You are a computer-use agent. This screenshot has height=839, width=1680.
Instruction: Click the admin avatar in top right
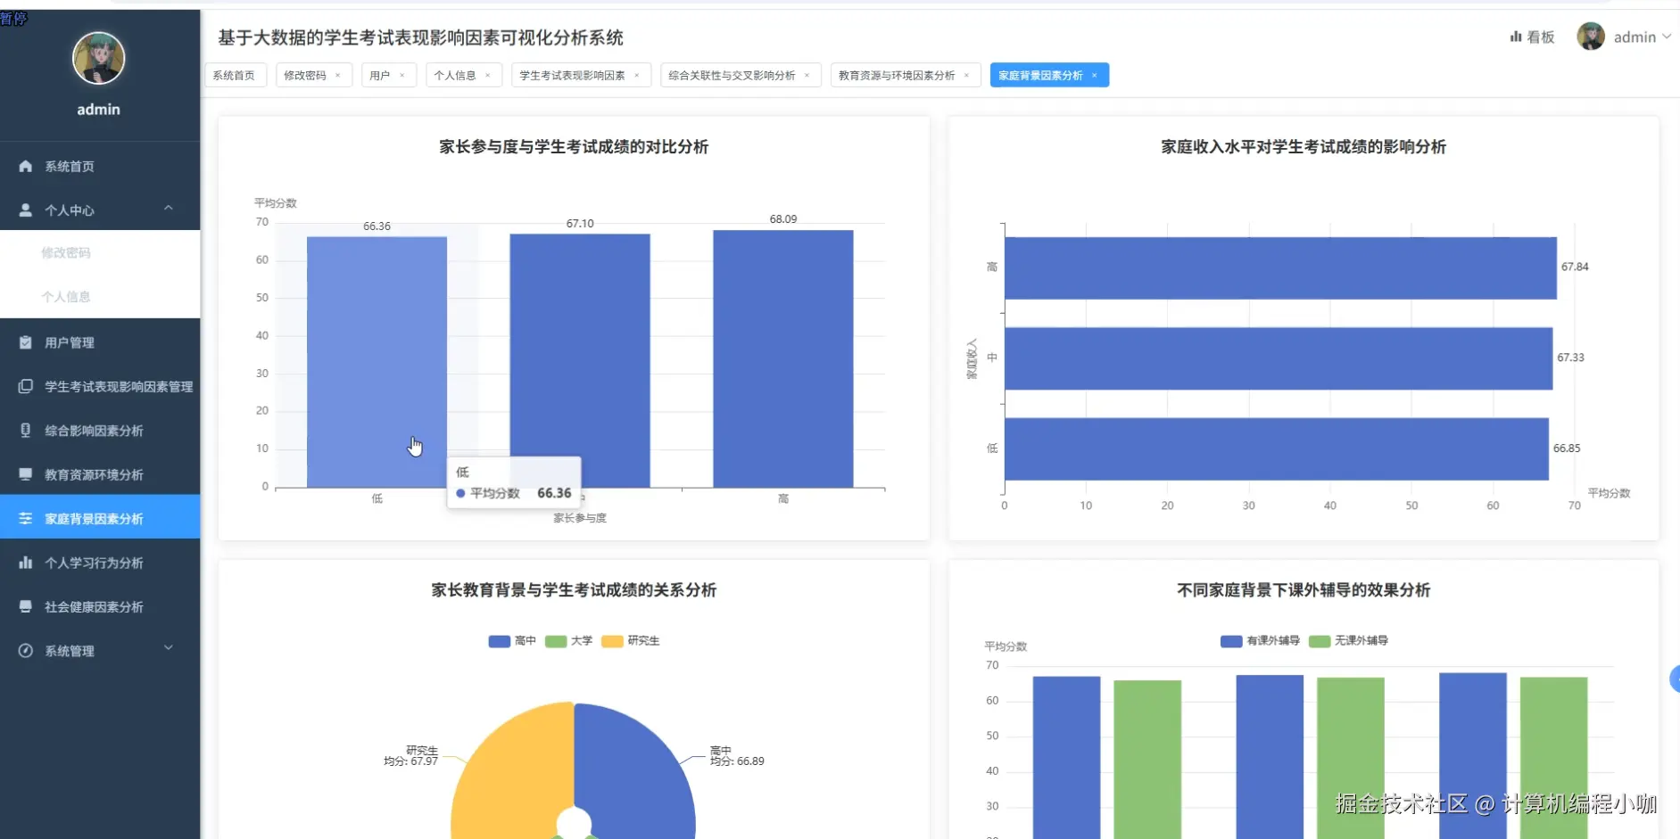point(1591,37)
